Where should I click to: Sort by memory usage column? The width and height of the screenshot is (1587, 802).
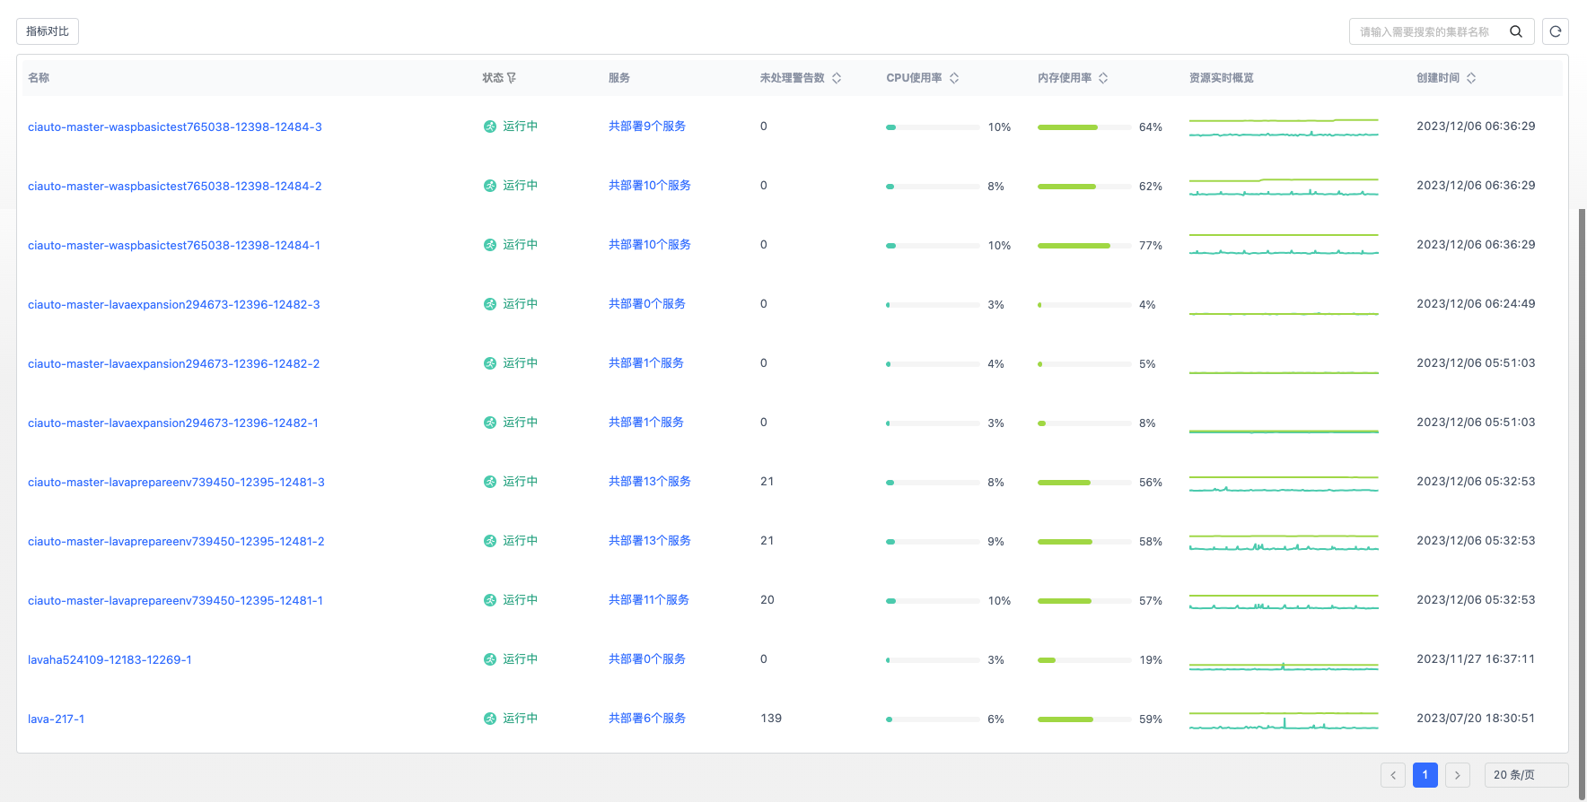1103,78
